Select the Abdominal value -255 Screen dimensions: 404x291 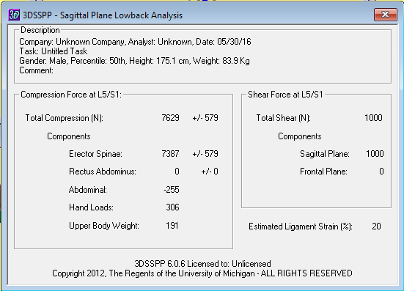point(172,190)
